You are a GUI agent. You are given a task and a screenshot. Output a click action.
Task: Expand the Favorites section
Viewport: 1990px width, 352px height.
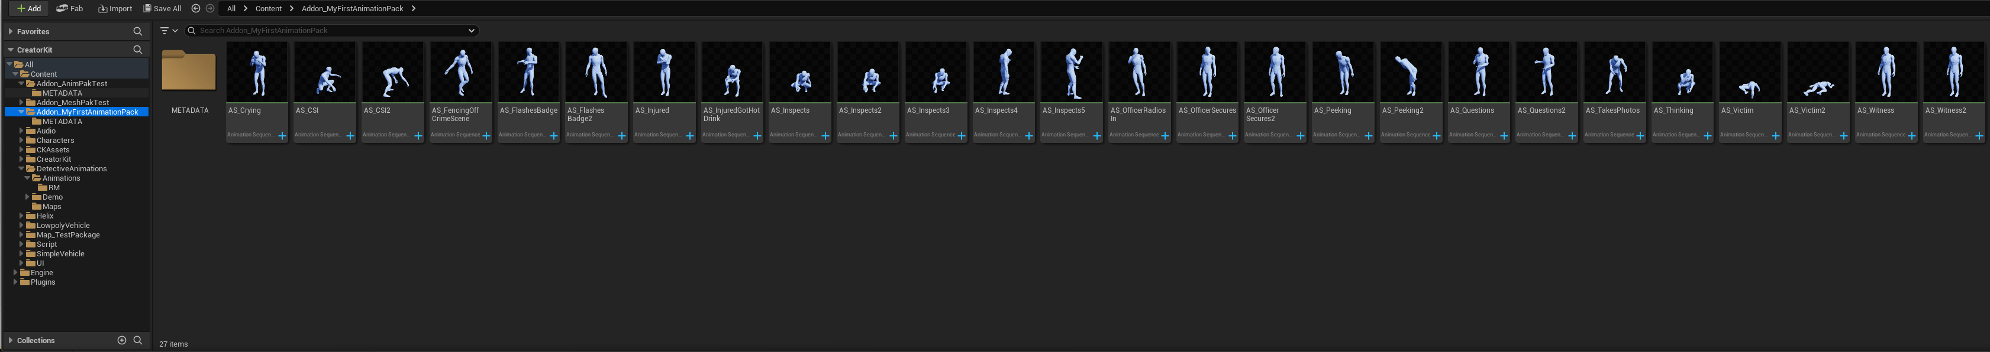coord(10,31)
